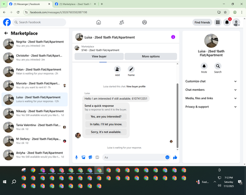The height and width of the screenshot is (195, 246).
Task: Click the chat scrollbar
Action: pos(177,115)
